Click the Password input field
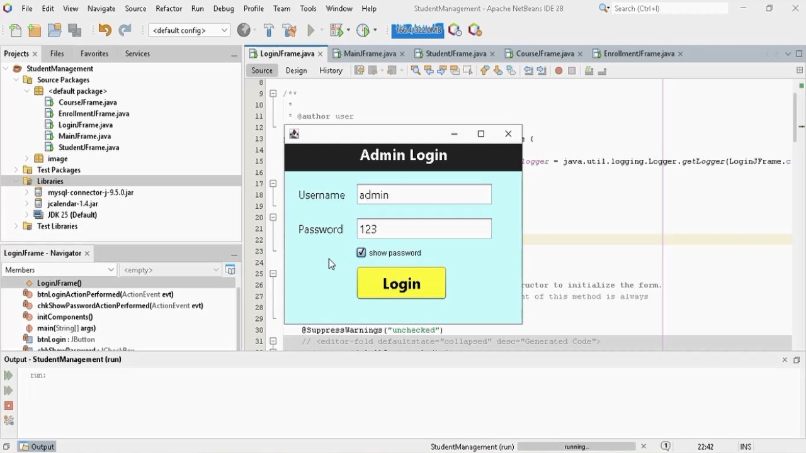This screenshot has width=806, height=453. tap(424, 229)
